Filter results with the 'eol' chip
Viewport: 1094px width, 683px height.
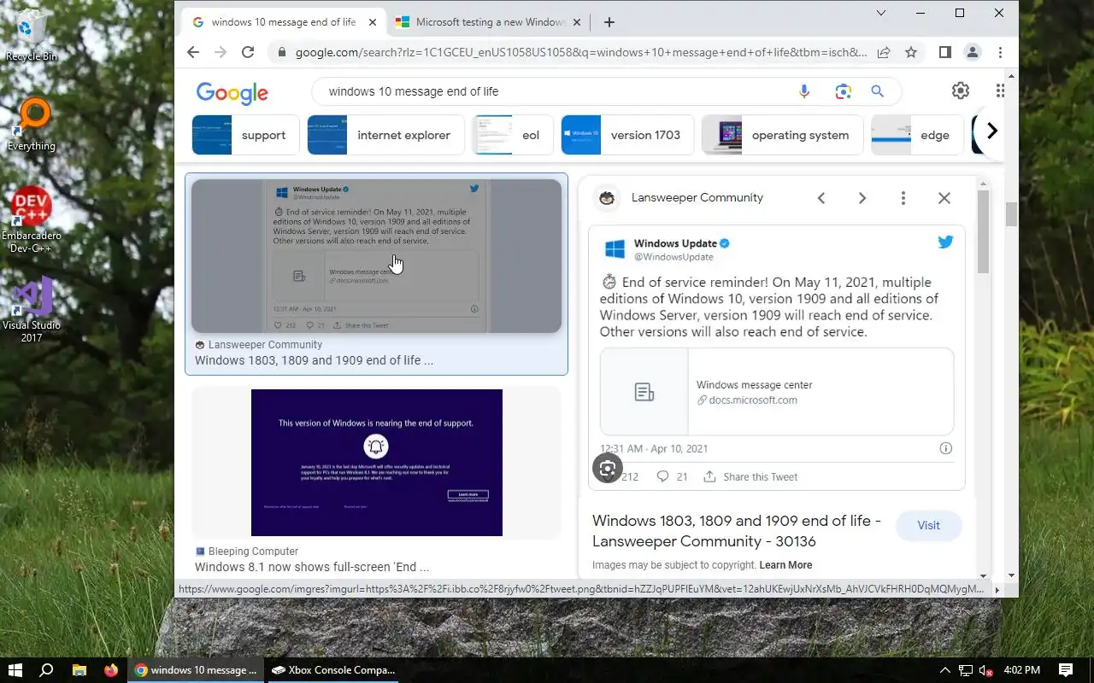(513, 135)
